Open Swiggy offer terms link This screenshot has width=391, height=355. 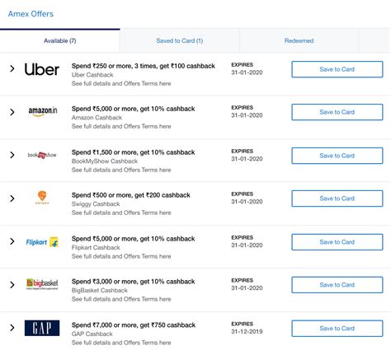121,213
